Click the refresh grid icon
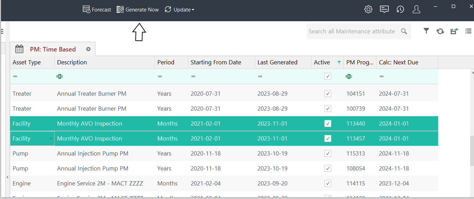This screenshot has height=199, width=474. click(440, 31)
